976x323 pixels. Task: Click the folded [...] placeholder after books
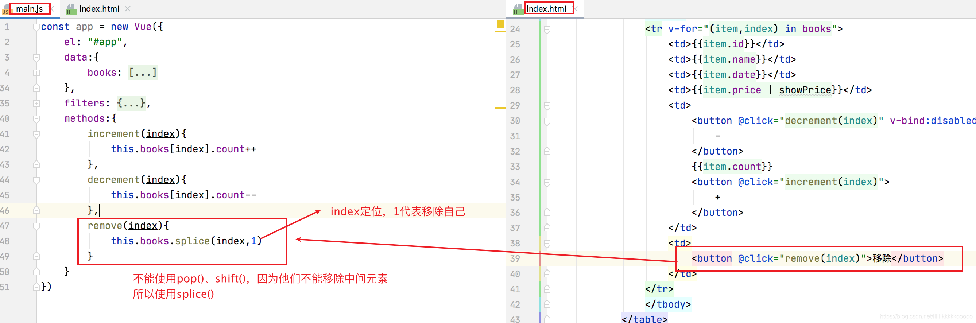point(143,72)
